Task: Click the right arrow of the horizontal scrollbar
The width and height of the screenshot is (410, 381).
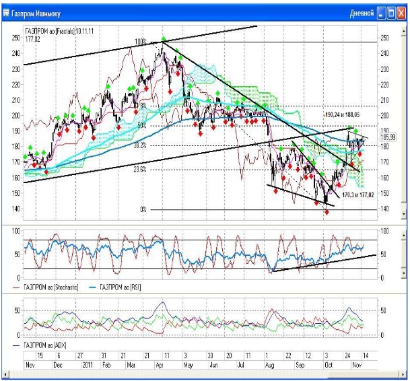Action: point(403,375)
